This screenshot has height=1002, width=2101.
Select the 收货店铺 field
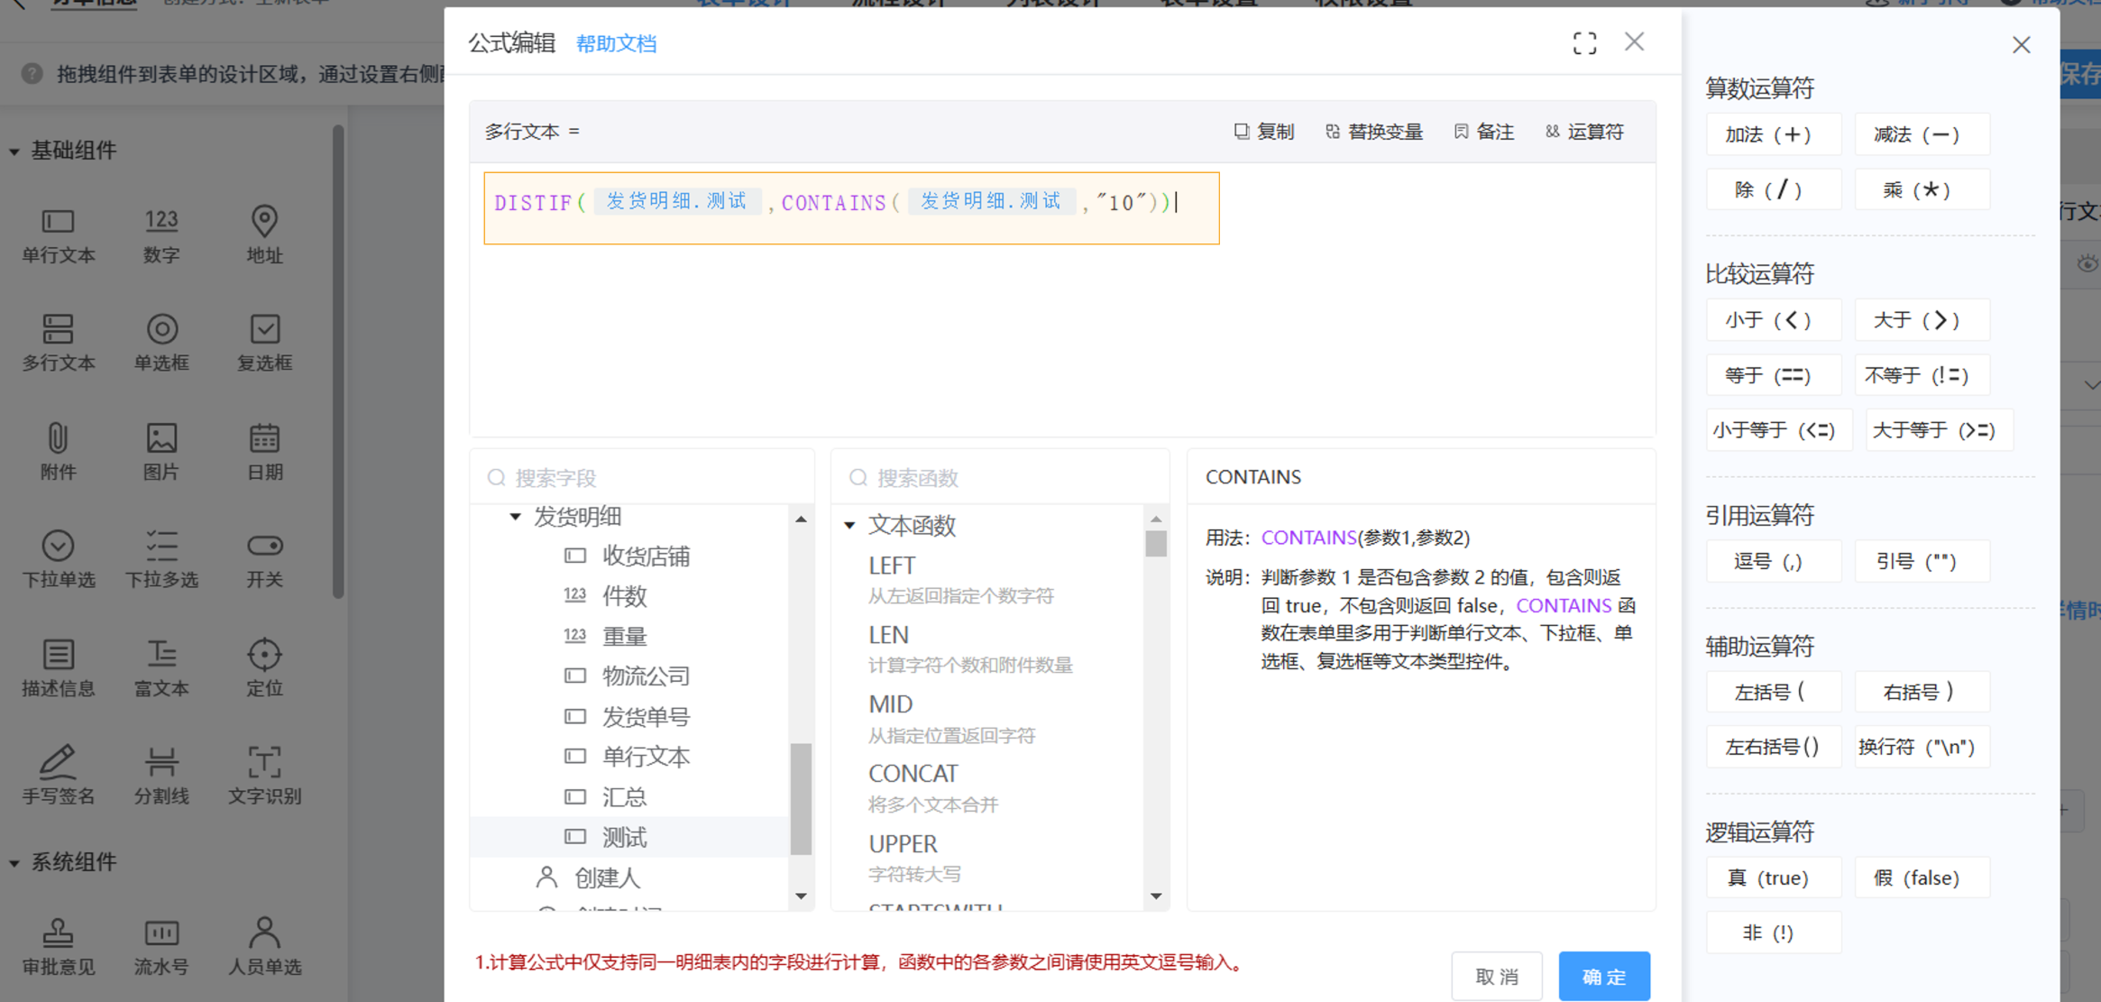[x=647, y=556]
